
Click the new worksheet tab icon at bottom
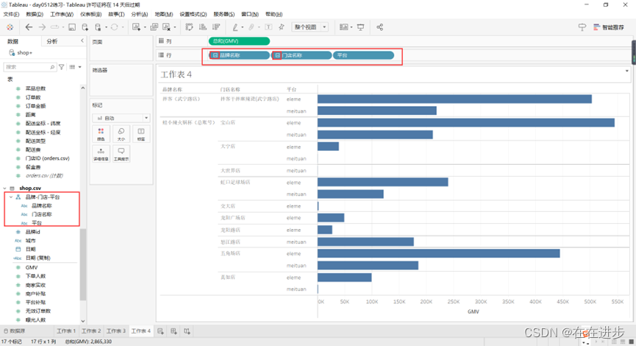[160, 331]
